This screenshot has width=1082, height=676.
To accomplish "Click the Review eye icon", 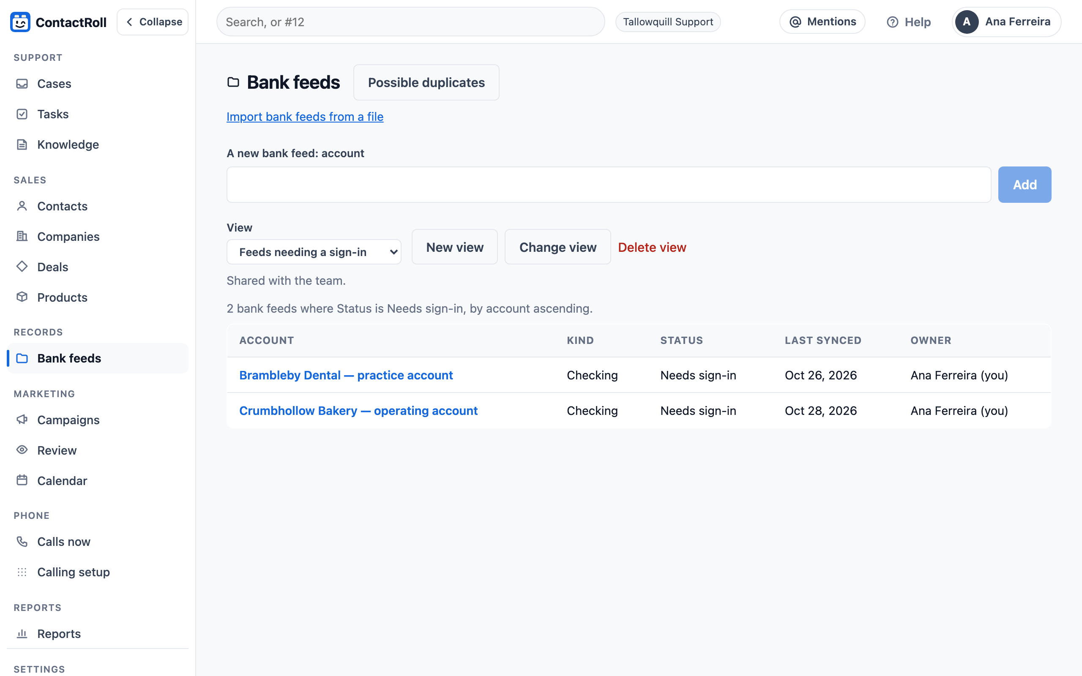I will [x=22, y=450].
